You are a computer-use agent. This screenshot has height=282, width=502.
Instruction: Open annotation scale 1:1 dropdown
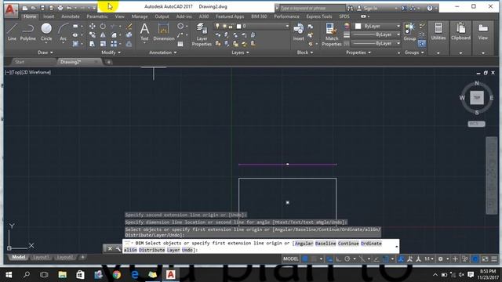(x=429, y=259)
